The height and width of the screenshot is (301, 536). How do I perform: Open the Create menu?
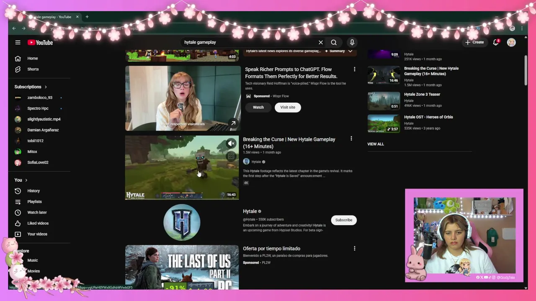(x=474, y=42)
